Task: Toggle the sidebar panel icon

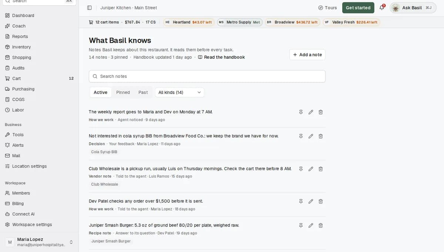Action: click(89, 8)
